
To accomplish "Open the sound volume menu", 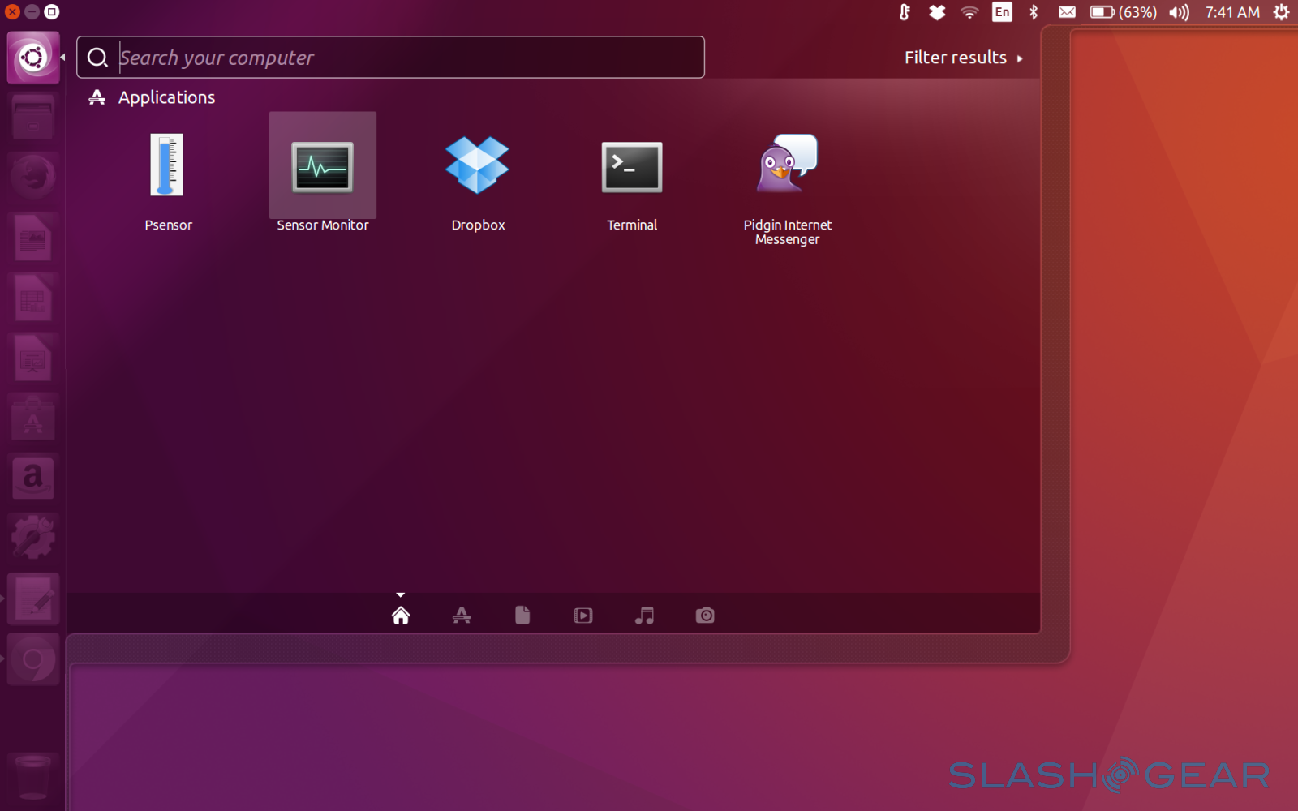I will [x=1179, y=12].
